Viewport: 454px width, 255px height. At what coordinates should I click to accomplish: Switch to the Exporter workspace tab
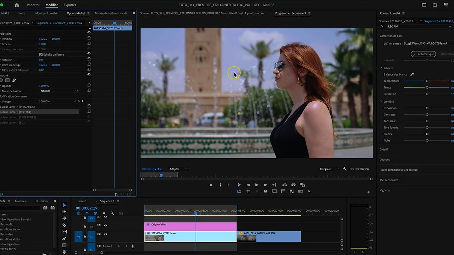[x=70, y=5]
